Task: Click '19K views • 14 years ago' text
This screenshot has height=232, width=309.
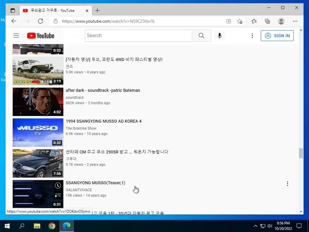Action: pos(86,195)
